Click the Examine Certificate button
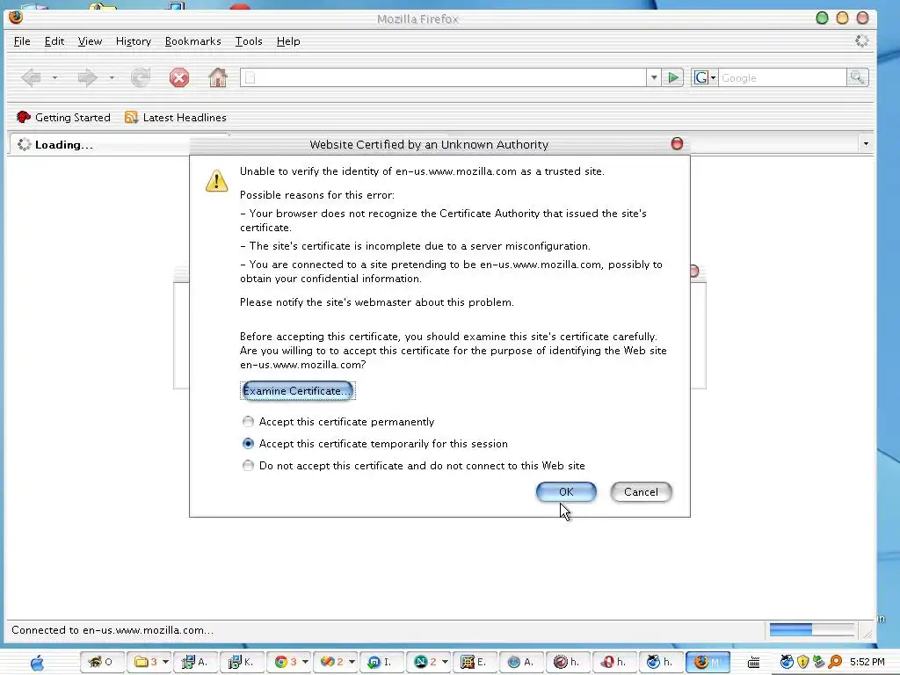Screen dimensions: 900x675 [297, 391]
